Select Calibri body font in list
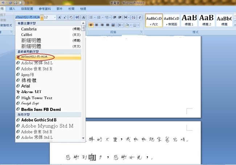This screenshot has width=236, height=165. tap(48, 35)
